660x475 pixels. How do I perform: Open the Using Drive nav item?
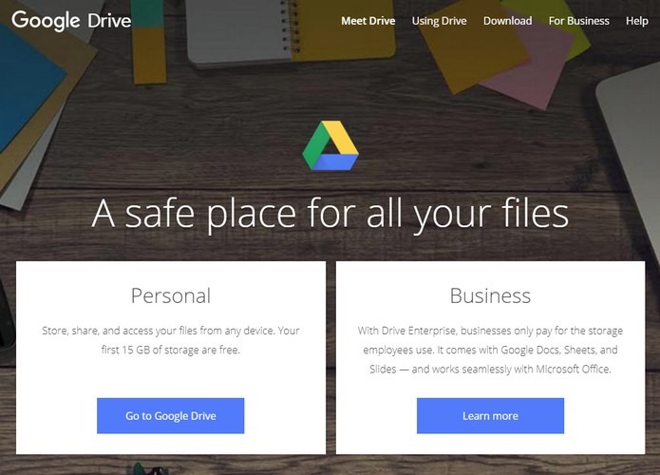(439, 21)
